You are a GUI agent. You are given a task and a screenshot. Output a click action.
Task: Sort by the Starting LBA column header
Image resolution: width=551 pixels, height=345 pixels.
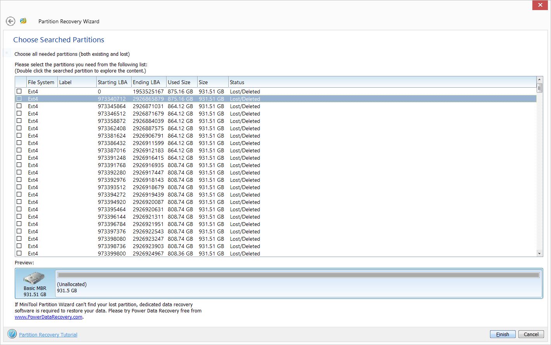(113, 82)
